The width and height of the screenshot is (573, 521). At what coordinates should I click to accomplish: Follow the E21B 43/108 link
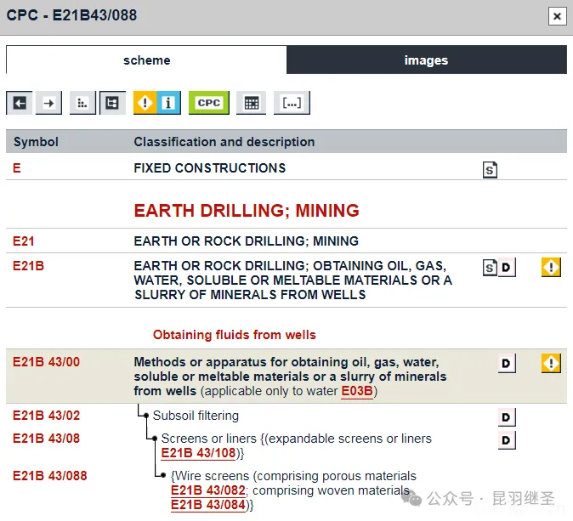click(196, 453)
